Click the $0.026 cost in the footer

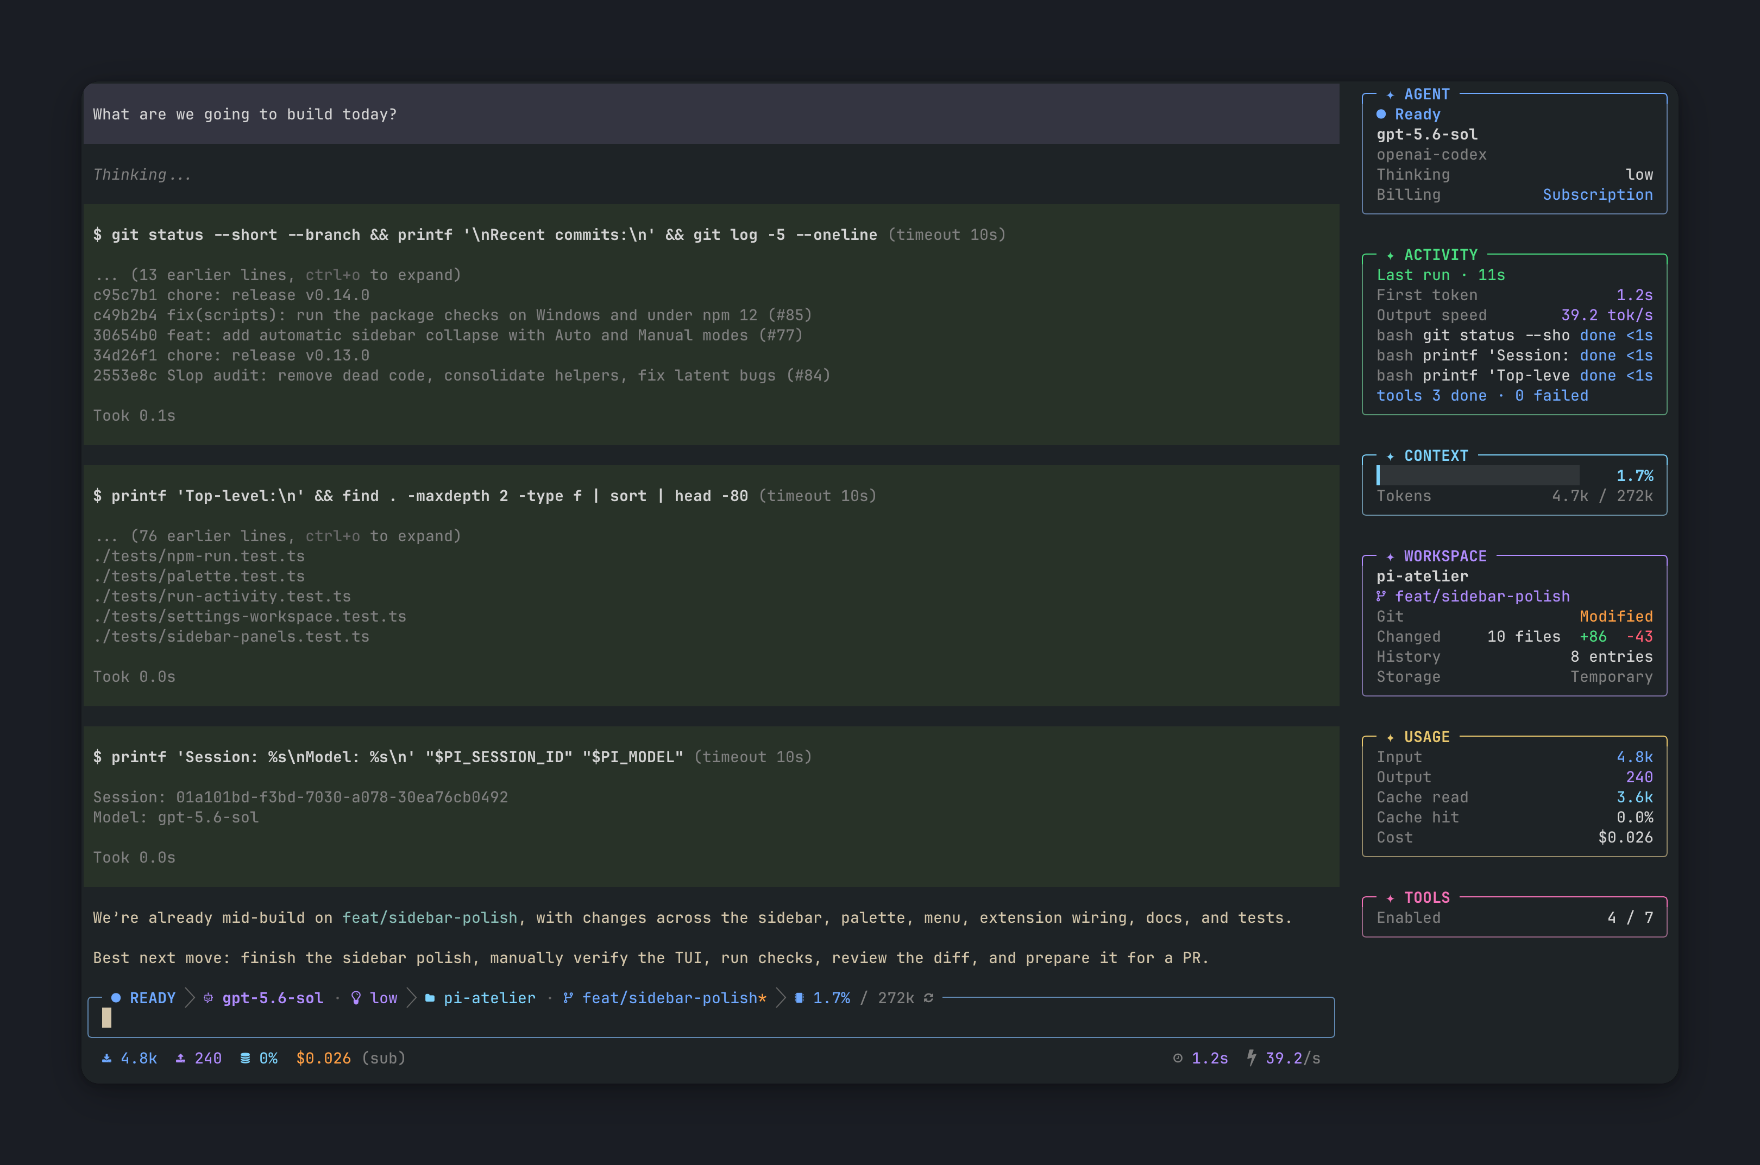323,1058
